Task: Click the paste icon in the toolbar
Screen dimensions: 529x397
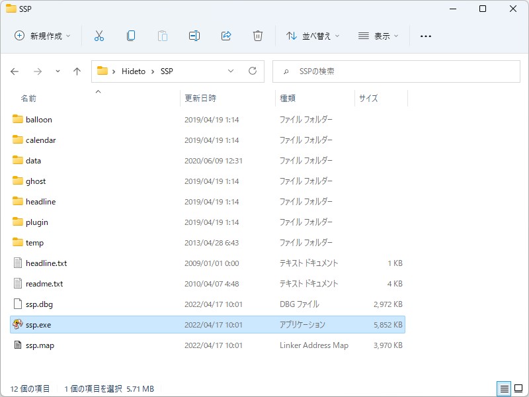Action: 163,36
